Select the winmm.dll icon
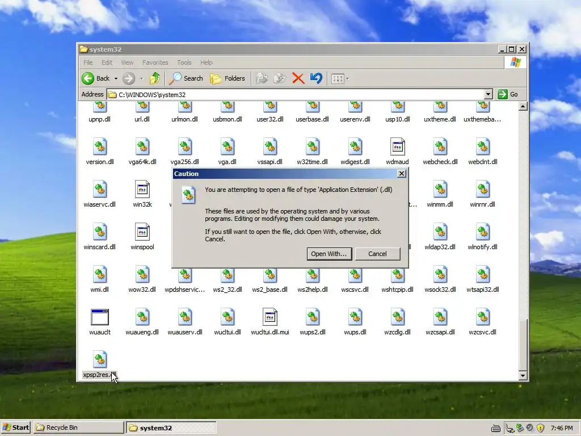This screenshot has width=581, height=436. coord(440,190)
